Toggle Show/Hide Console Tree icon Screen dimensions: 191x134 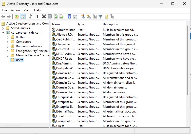point(23,17)
